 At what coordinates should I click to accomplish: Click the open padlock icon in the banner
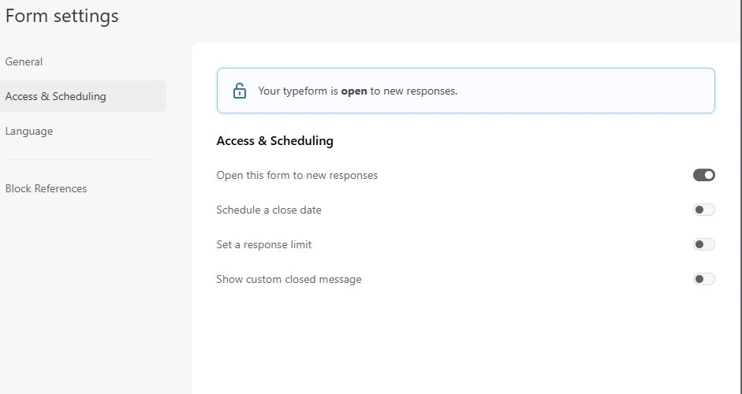coord(240,91)
